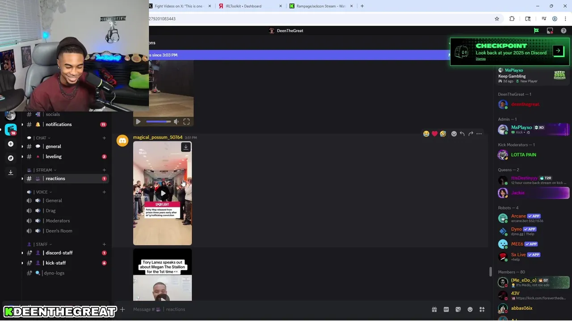Mute the upper video via the speaker icon

[x=176, y=121]
